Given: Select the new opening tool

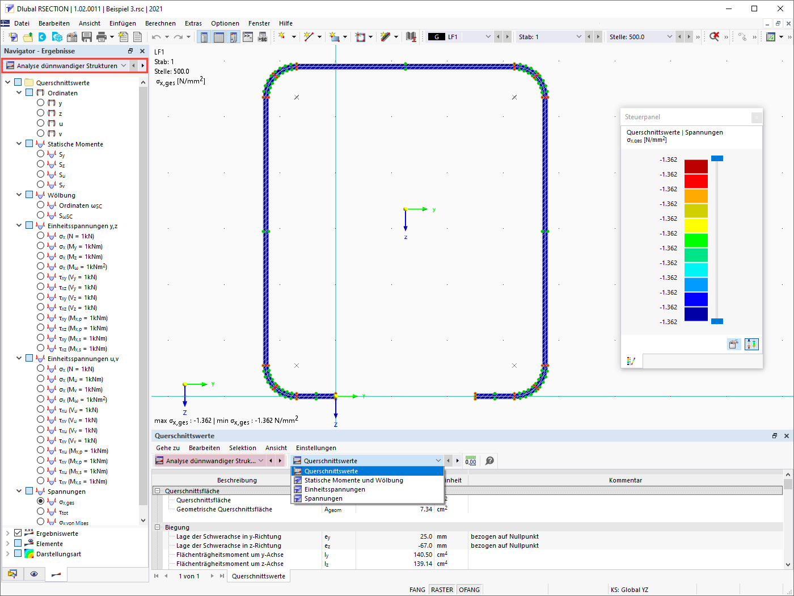Looking at the screenshot, I should (360, 37).
